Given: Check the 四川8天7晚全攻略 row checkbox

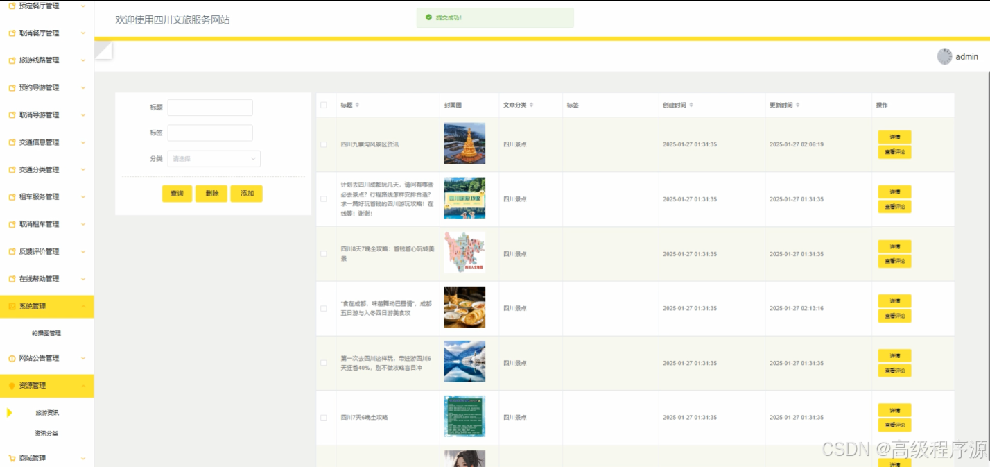Looking at the screenshot, I should [x=323, y=254].
